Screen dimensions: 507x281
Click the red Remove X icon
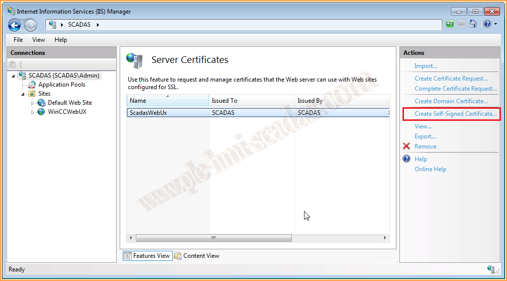(407, 147)
